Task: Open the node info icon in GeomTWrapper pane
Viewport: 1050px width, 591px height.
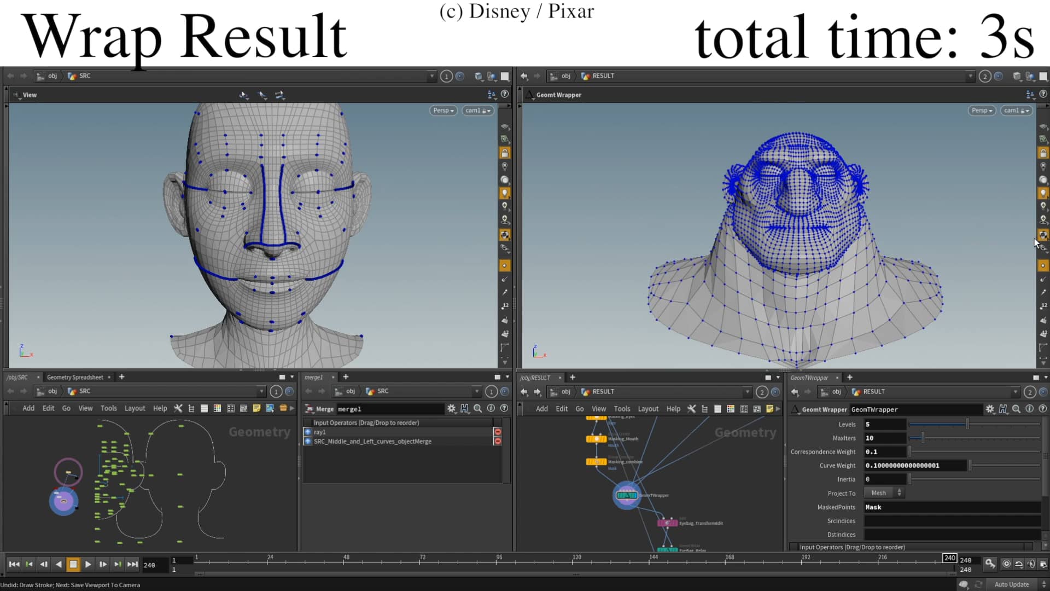Action: tap(1029, 409)
